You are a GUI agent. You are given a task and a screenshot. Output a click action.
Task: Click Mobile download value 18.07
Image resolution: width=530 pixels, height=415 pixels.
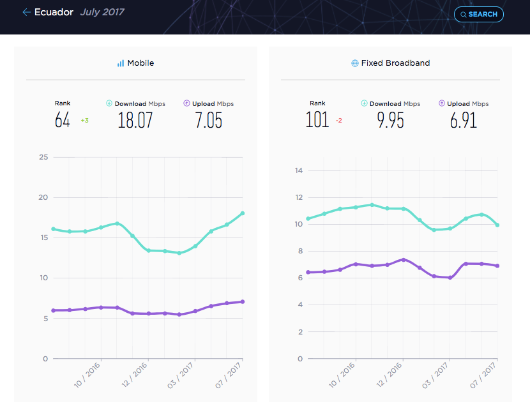[x=135, y=120]
